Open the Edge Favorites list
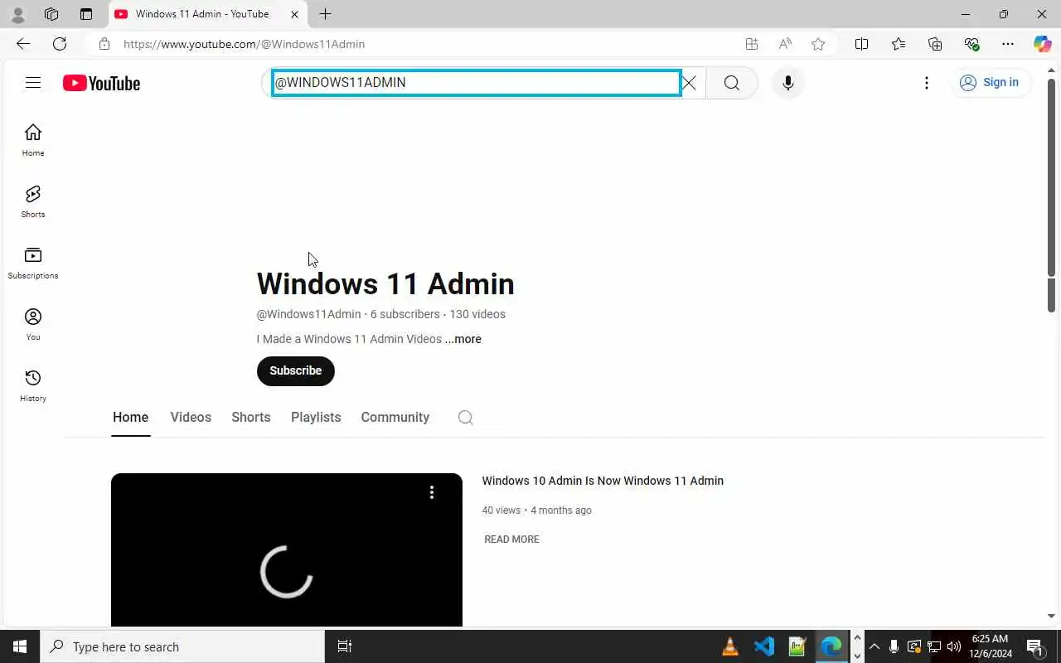Screen dimensions: 1061x663 tap(899, 44)
